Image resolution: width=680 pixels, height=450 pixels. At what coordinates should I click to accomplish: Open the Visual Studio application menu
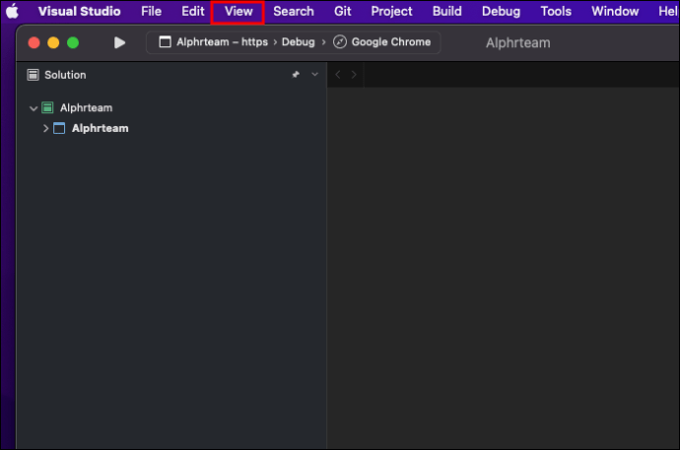coord(80,11)
